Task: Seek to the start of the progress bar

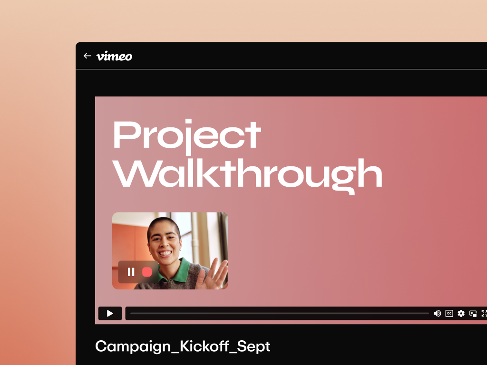Action: pyautogui.click(x=131, y=314)
